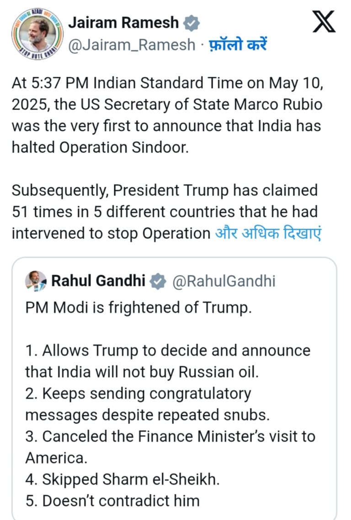Viewport: 351px width, 520px height.
Task: Open the @RahulGandhi handle
Action: click(x=223, y=281)
